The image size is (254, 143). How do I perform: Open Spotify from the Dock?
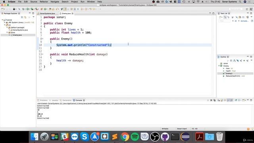(135, 137)
